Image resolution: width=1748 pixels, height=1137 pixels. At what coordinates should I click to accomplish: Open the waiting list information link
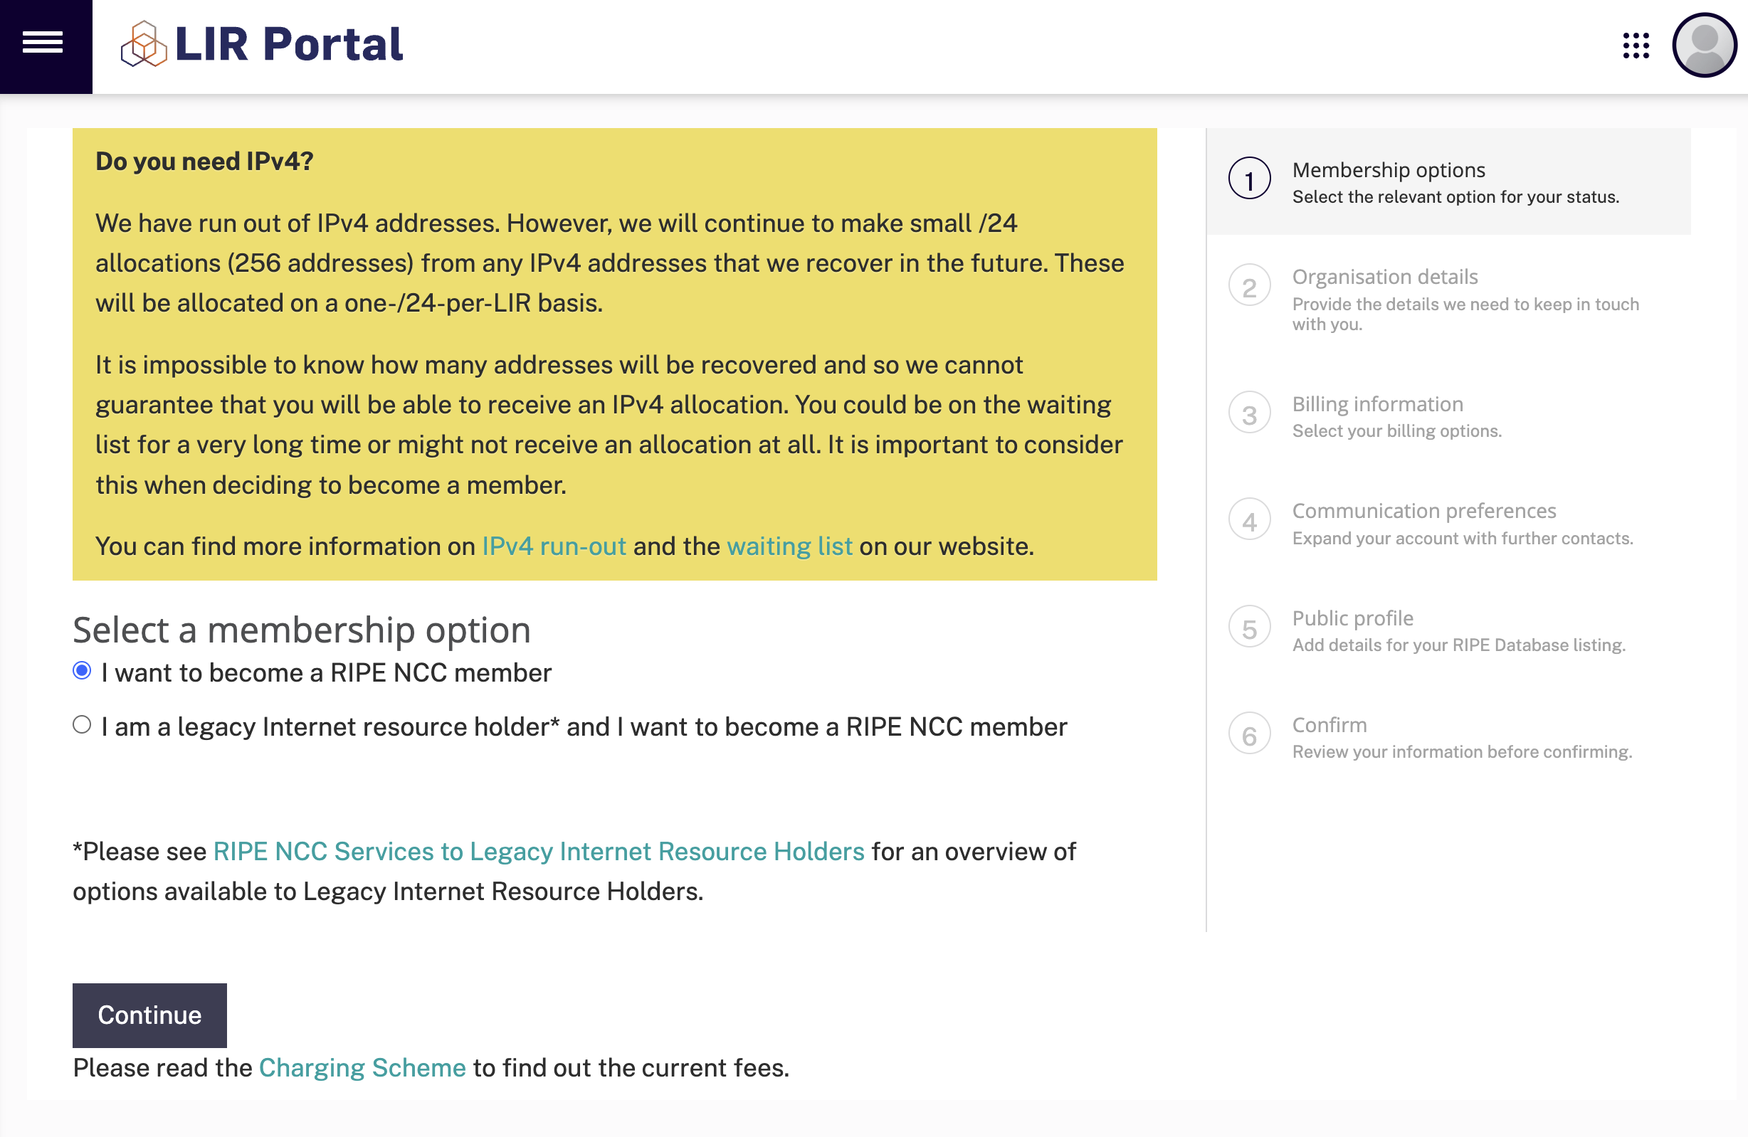coord(789,546)
